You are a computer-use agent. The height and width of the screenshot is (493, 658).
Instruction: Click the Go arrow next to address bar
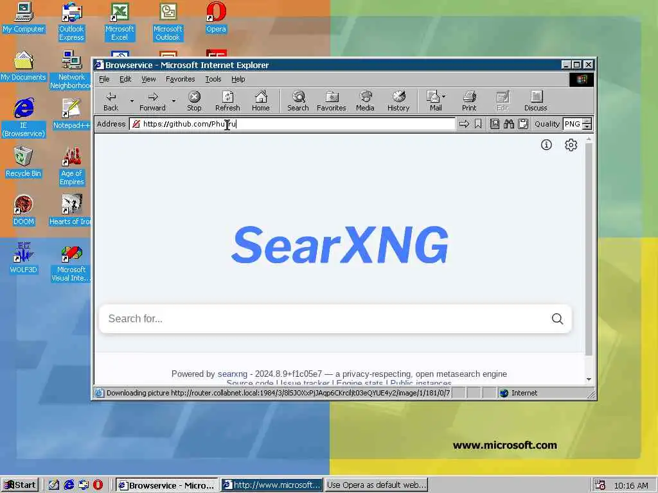coord(464,124)
